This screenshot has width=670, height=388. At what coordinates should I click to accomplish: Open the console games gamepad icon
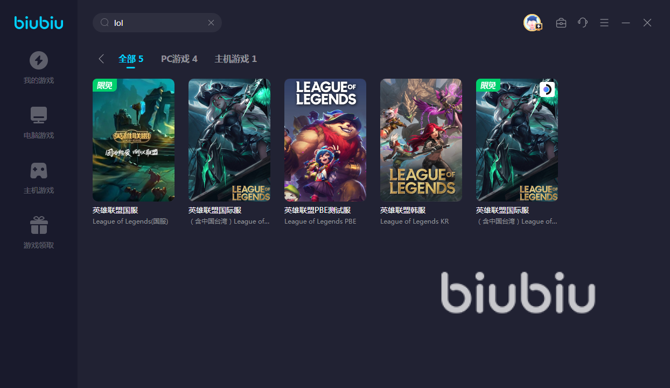tap(39, 170)
